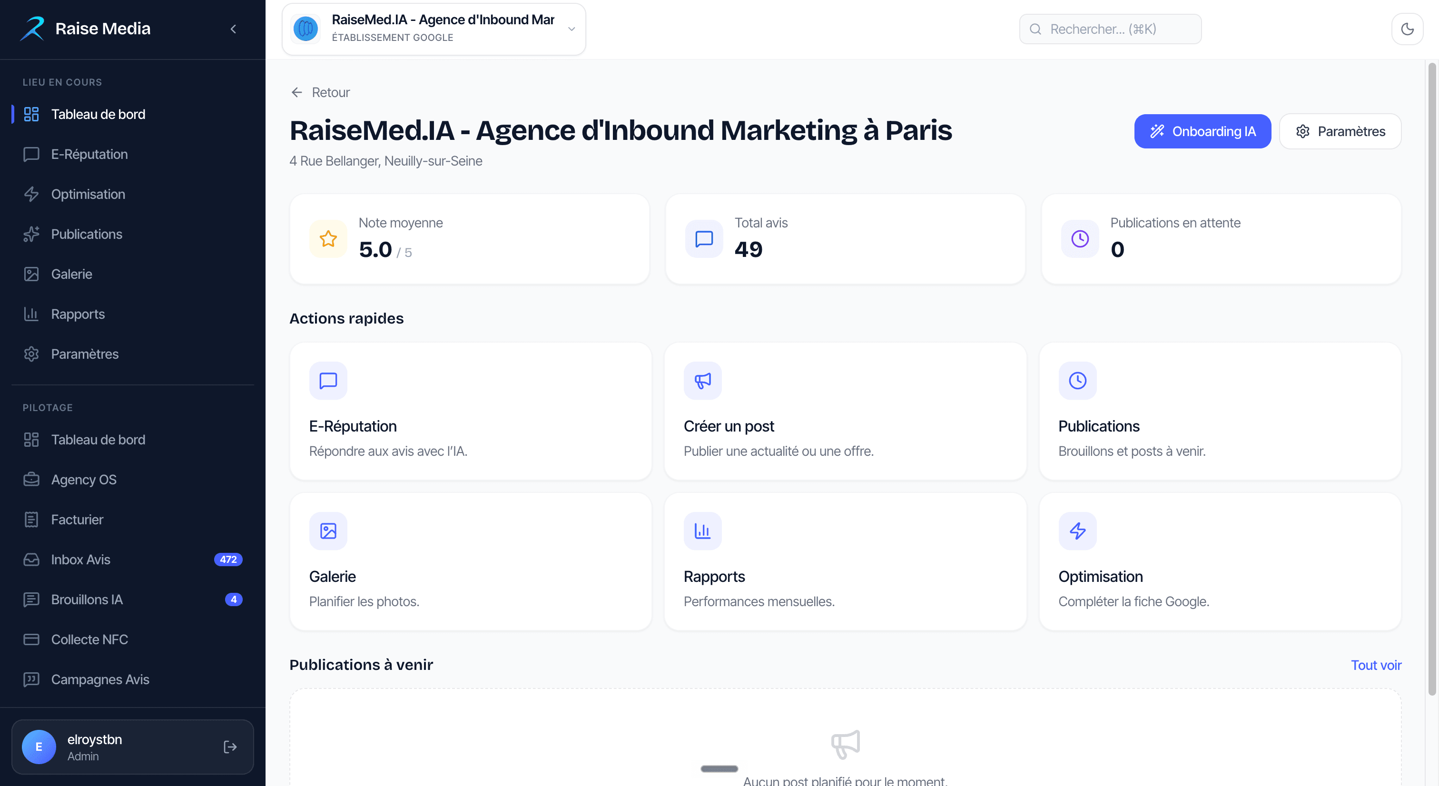Click the megaphone icon in empty publications area
This screenshot has width=1439, height=786.
tap(845, 744)
